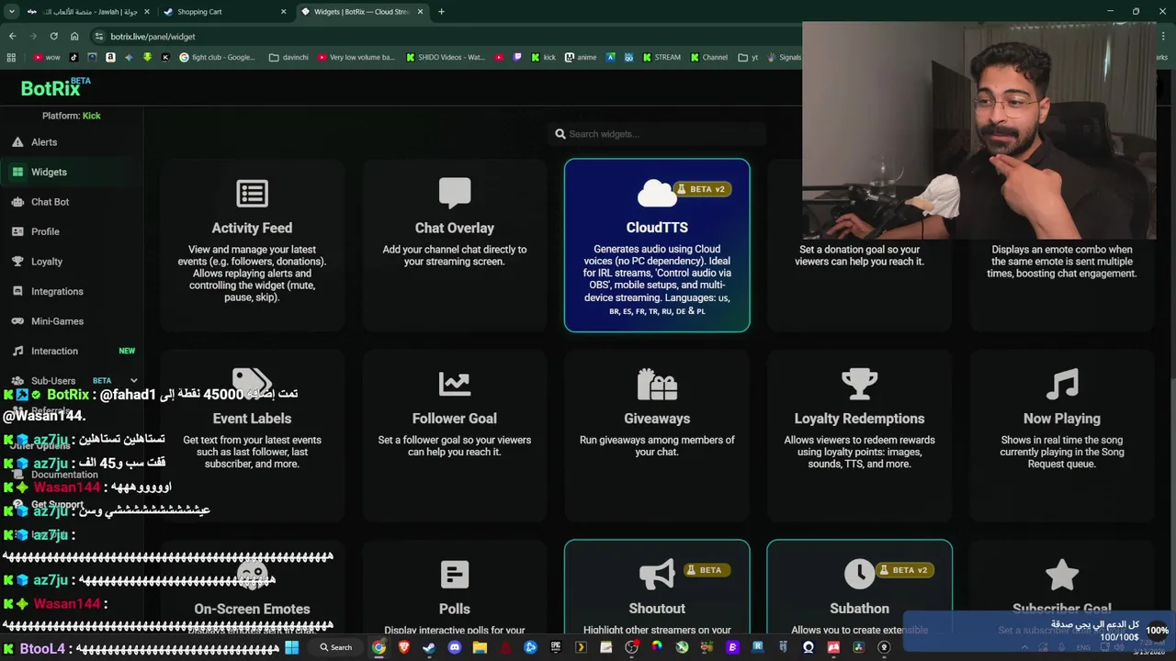Open Epic Games Launcher from taskbar
Screen dimensions: 1176x661
(x=556, y=647)
